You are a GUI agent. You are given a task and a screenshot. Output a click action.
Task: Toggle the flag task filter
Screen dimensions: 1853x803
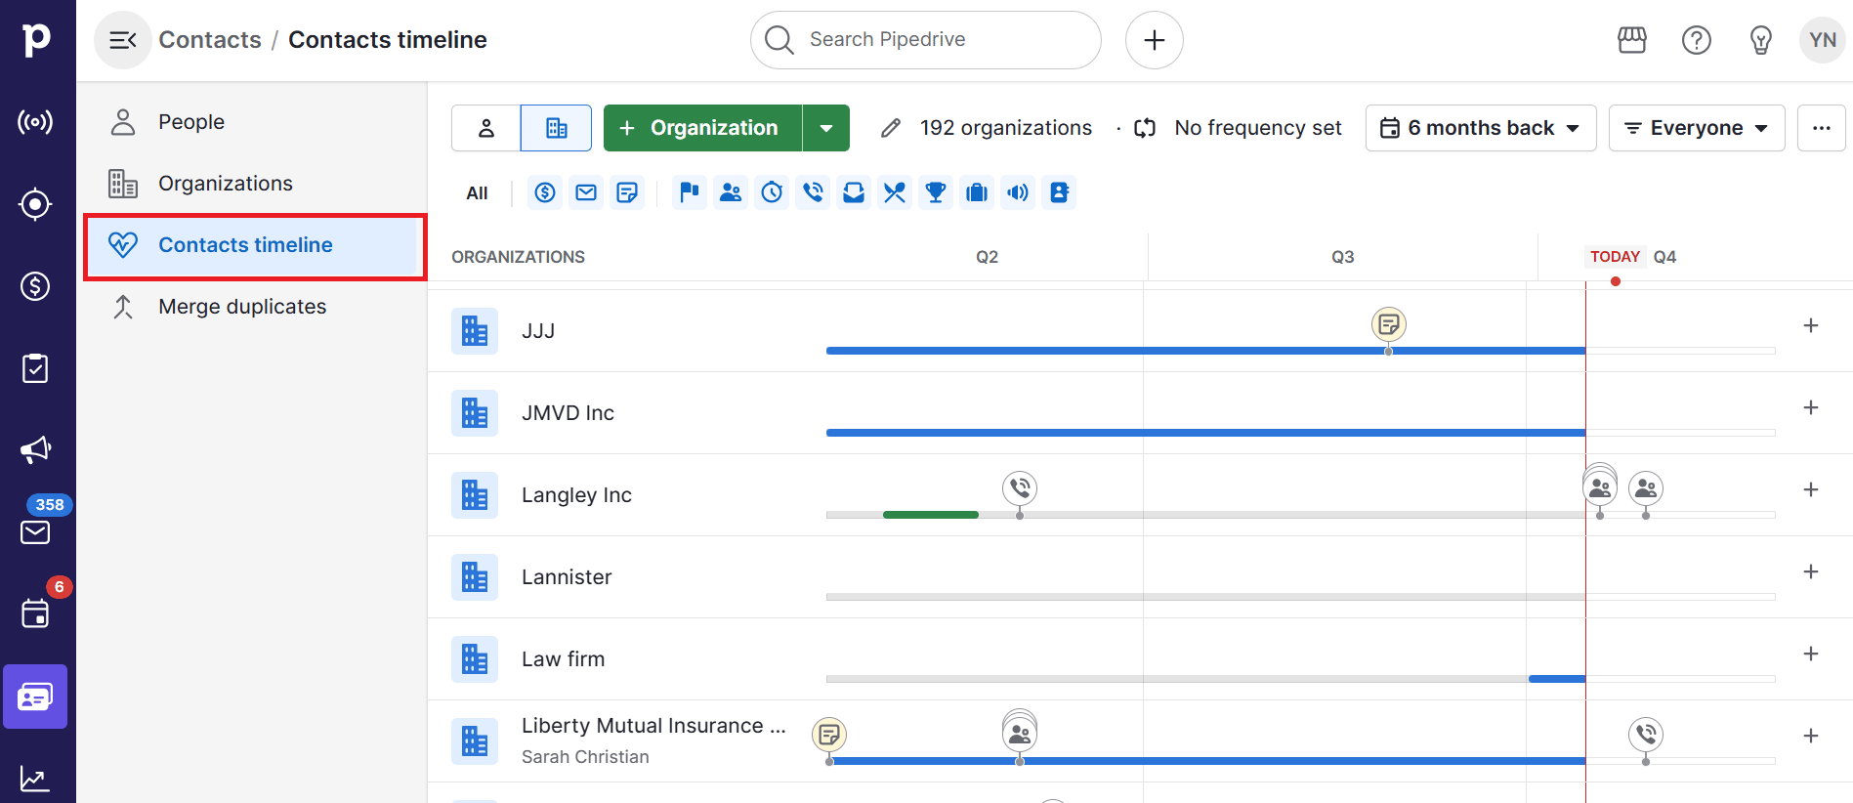(690, 192)
